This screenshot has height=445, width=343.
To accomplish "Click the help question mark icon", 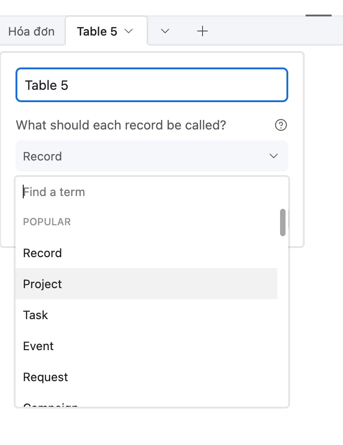I will (x=281, y=125).
